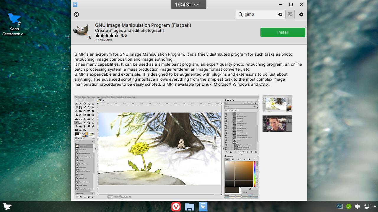The width and height of the screenshot is (378, 212).
Task: Click the 16:43 clock handle at top
Action: click(188, 4)
